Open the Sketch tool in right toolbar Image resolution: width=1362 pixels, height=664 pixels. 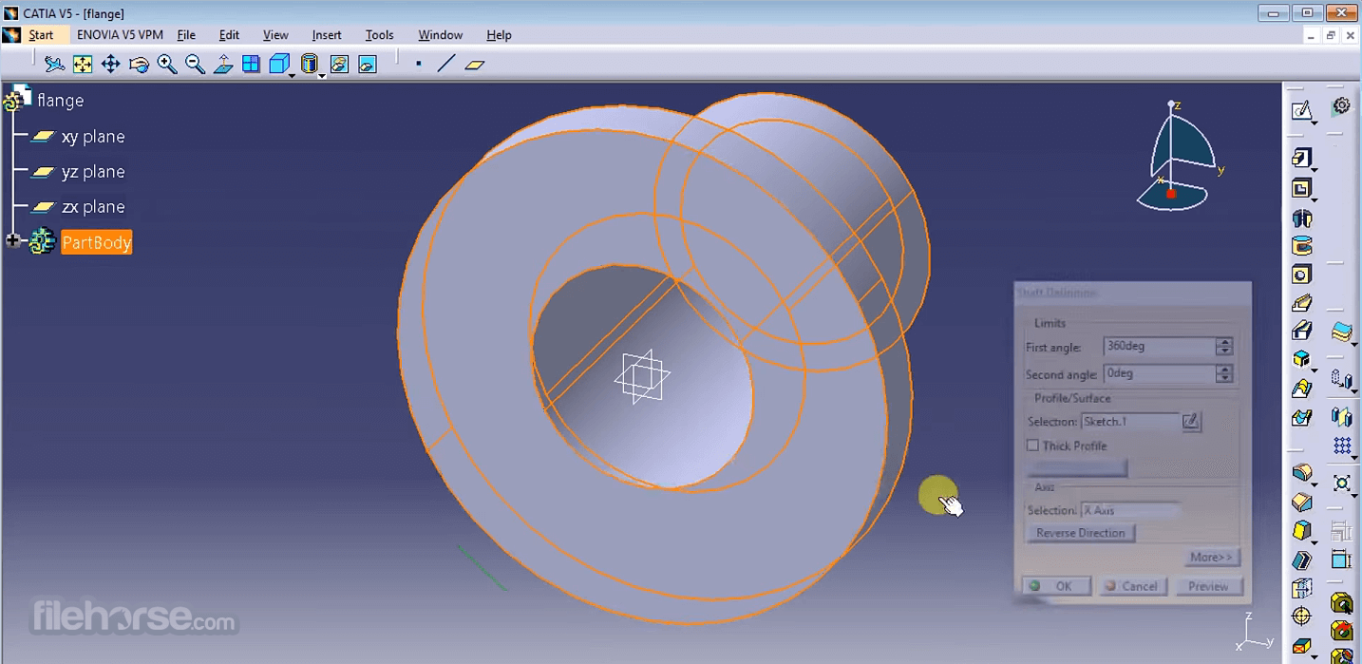[1301, 110]
